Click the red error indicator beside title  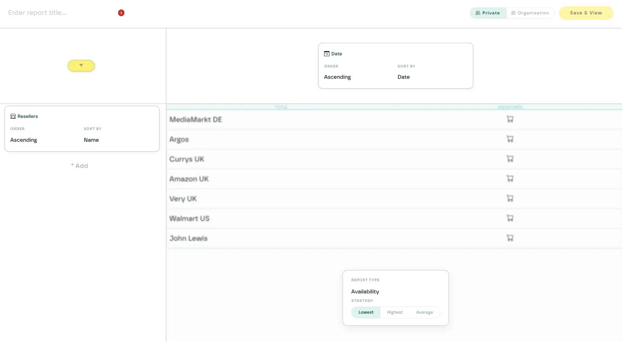(121, 13)
